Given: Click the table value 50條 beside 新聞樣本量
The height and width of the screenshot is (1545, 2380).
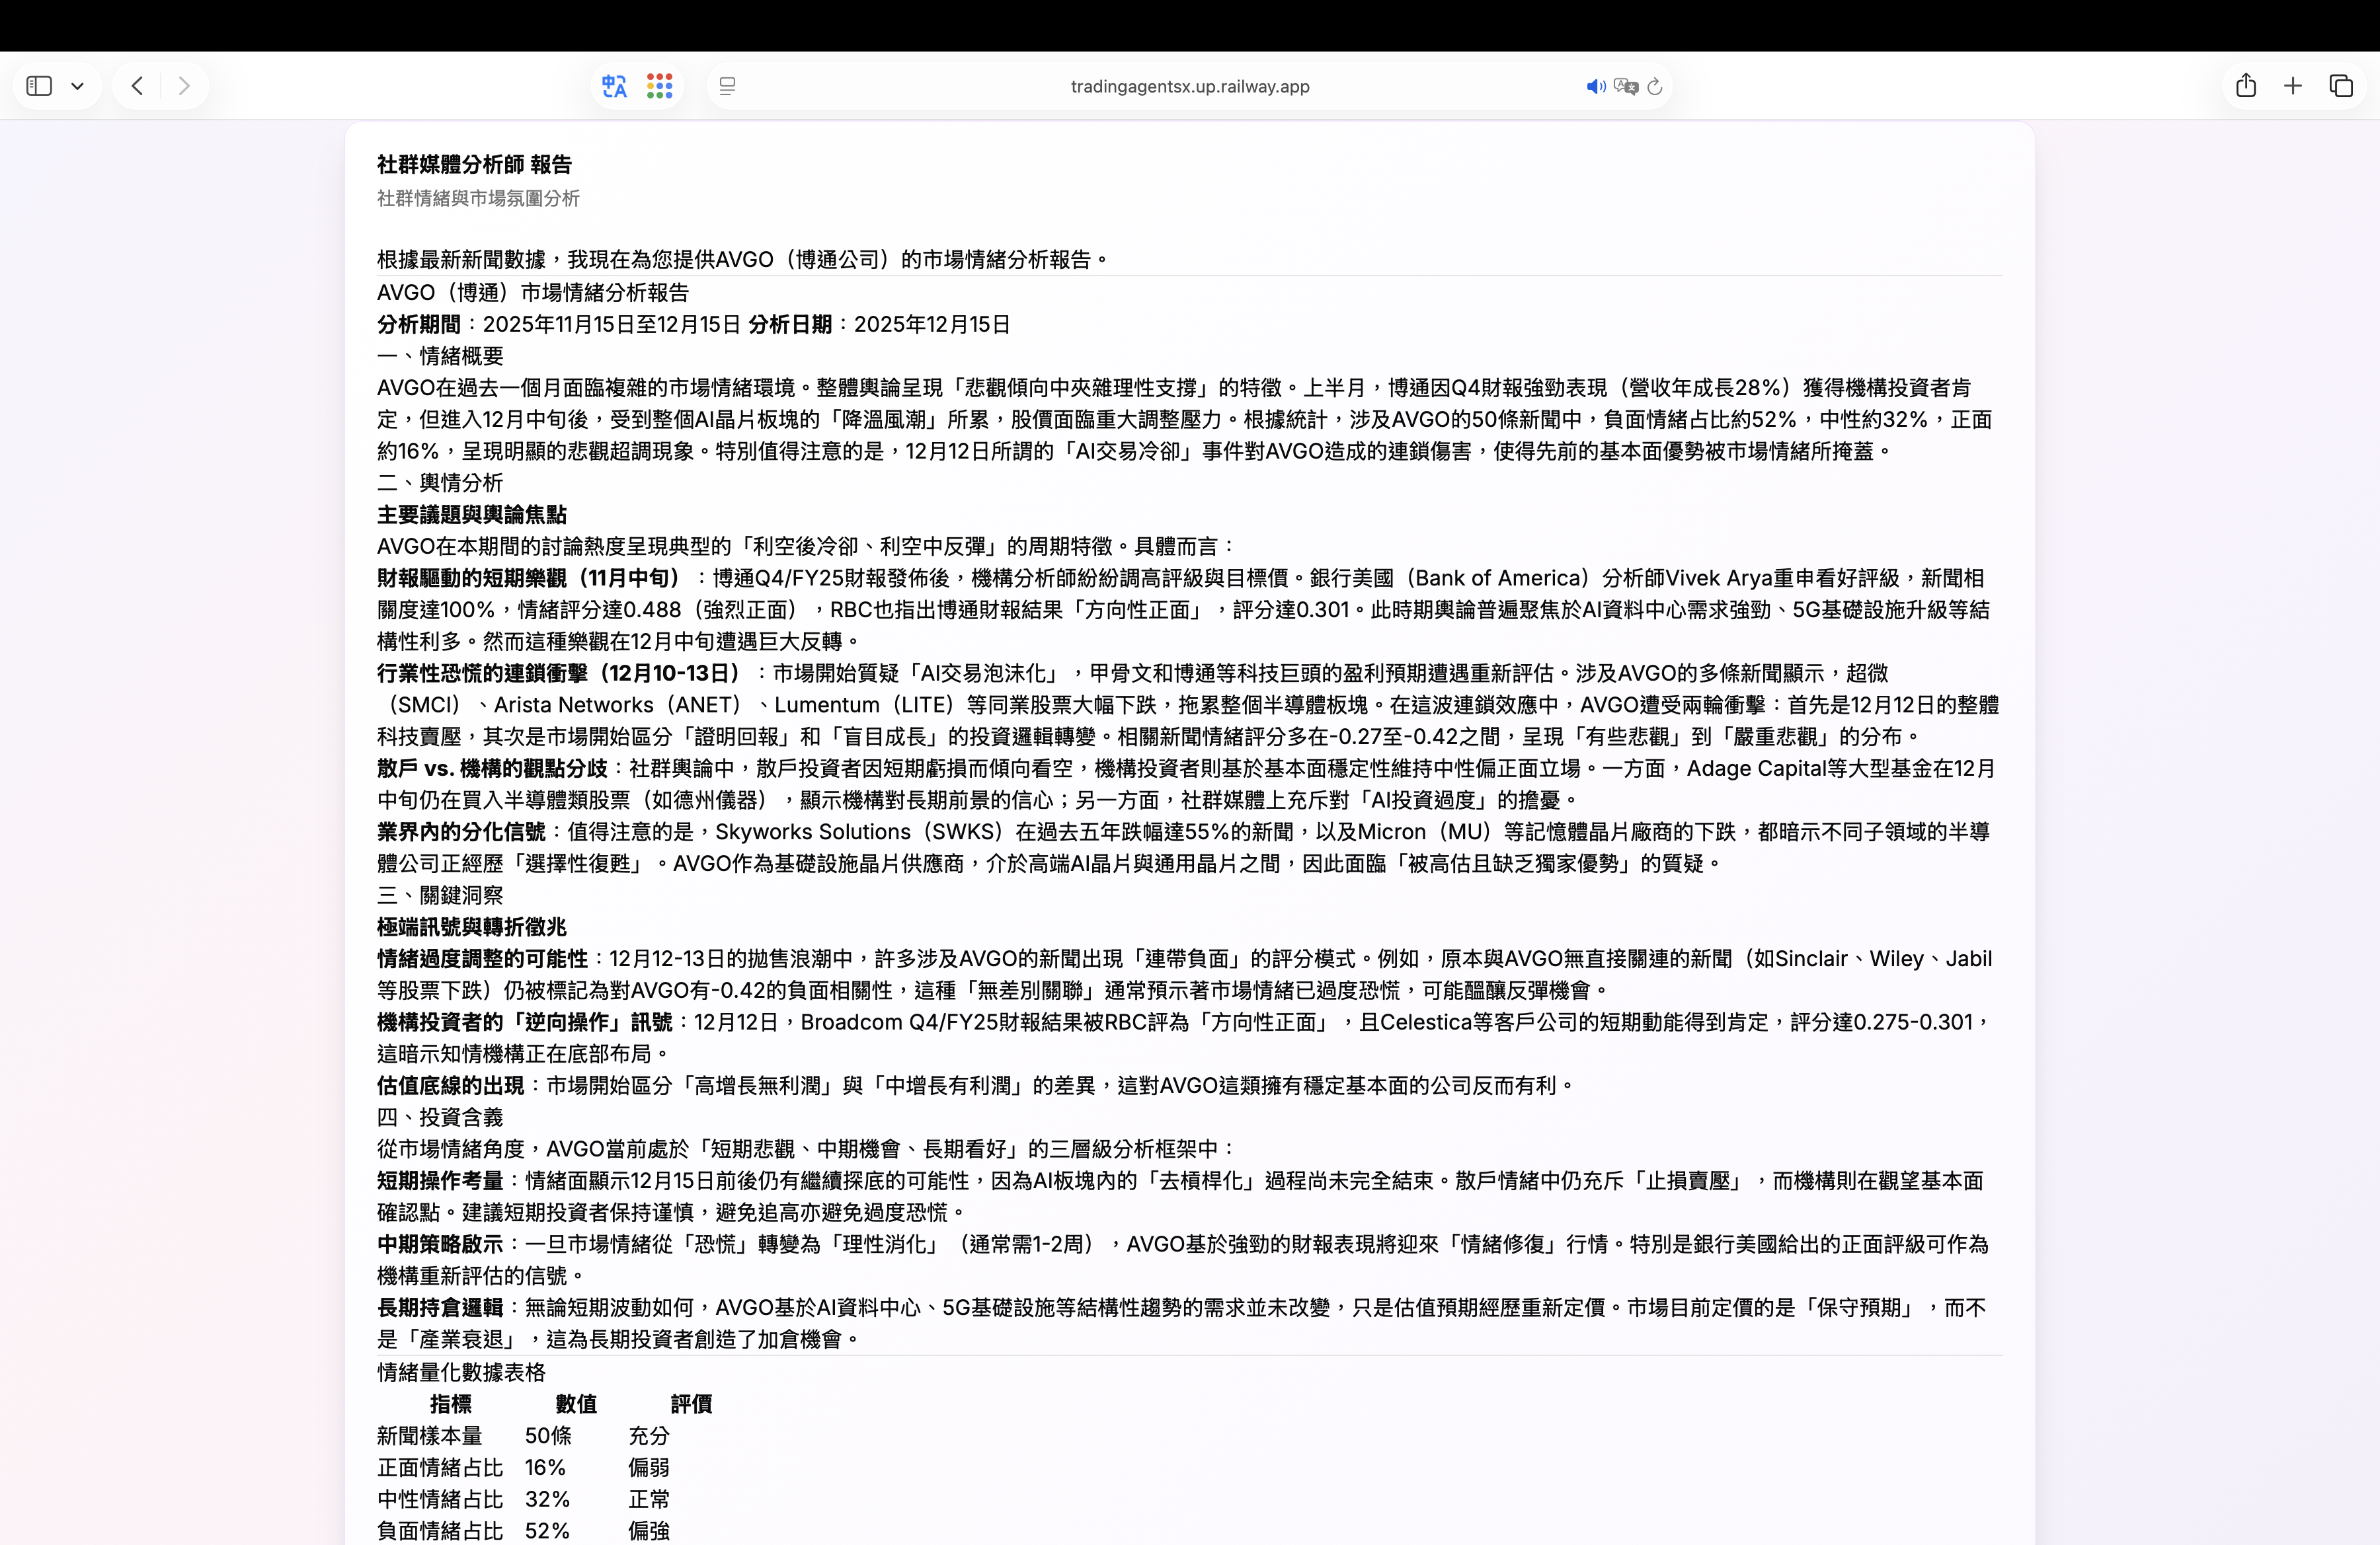Looking at the screenshot, I should point(548,1436).
